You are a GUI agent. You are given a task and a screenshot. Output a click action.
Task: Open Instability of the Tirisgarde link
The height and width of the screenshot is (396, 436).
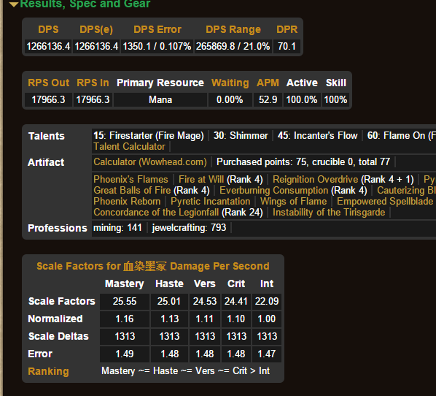point(329,213)
